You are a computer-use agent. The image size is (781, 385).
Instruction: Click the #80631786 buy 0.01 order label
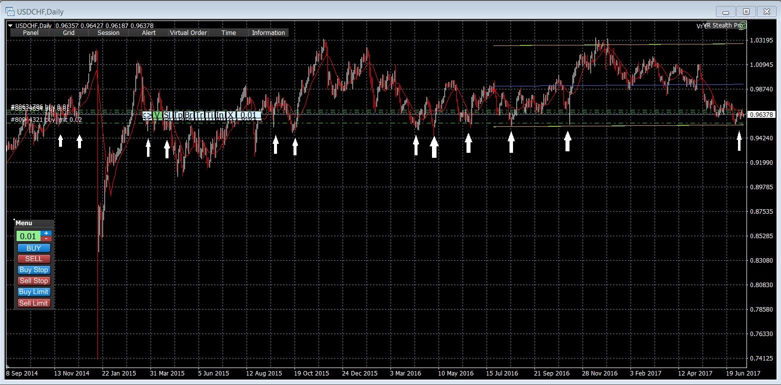pos(40,107)
